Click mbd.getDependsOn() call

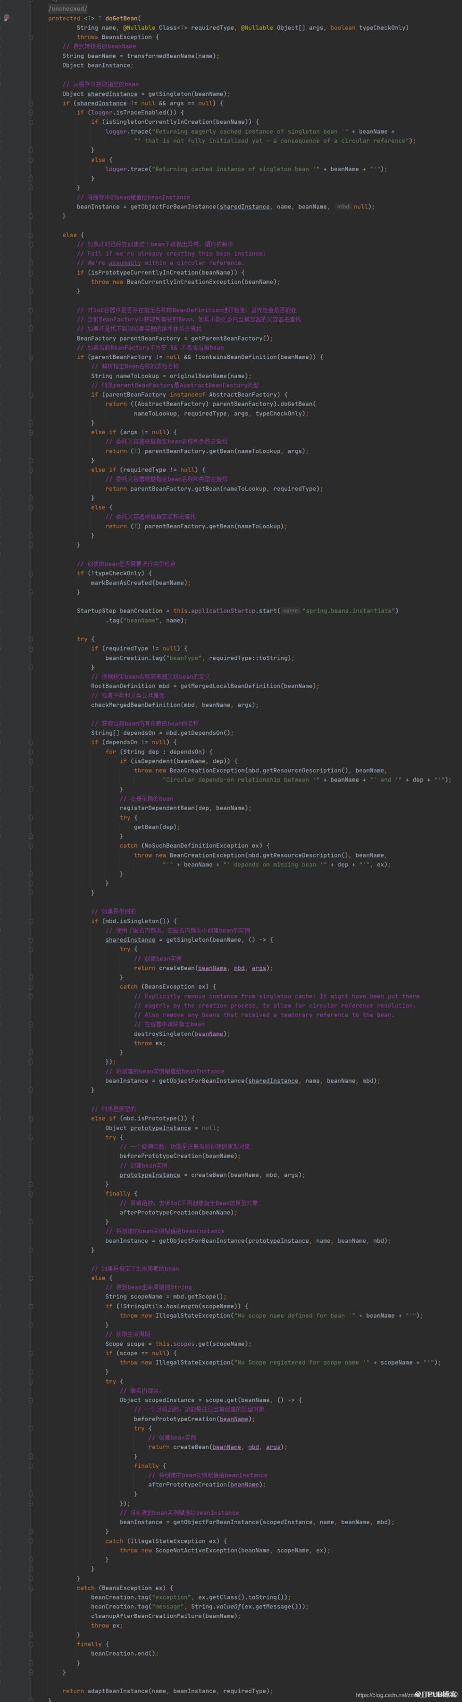[198, 733]
